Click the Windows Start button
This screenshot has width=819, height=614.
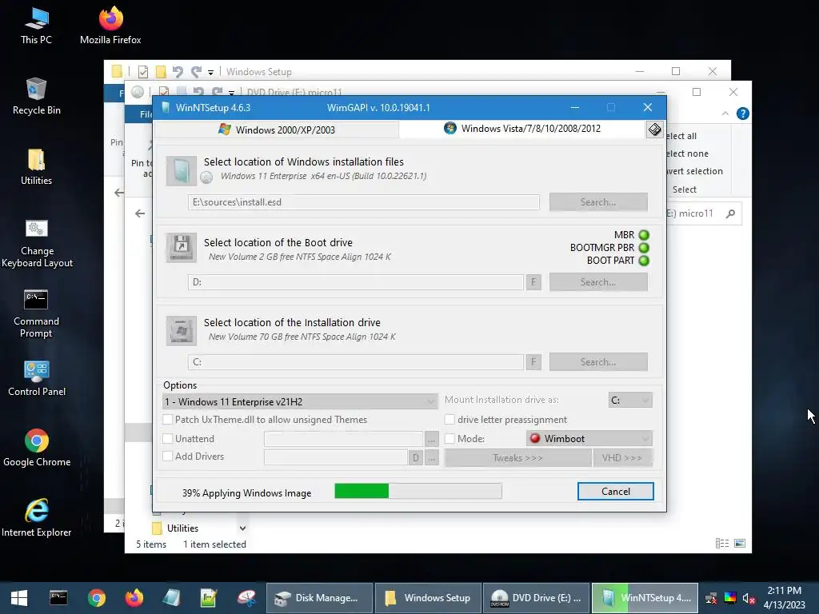19,598
